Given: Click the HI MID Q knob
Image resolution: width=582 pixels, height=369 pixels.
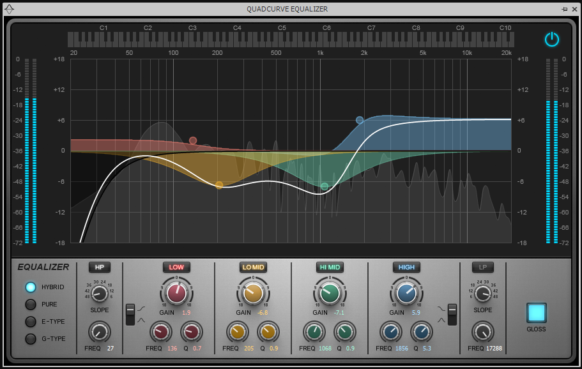Looking at the screenshot, I should tap(345, 332).
